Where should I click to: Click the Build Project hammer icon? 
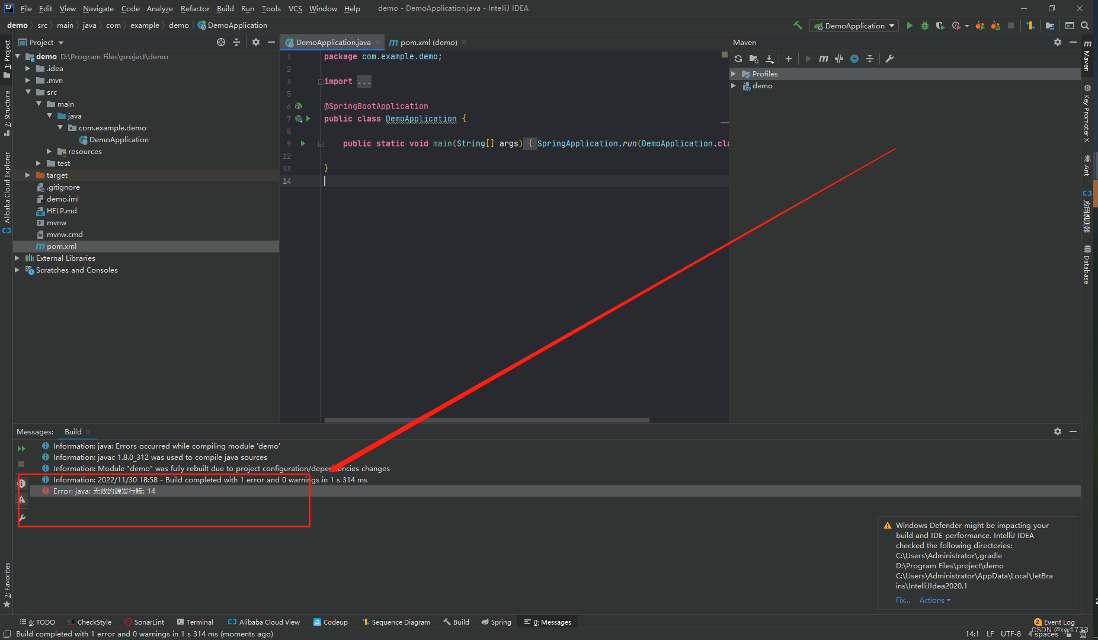(798, 25)
